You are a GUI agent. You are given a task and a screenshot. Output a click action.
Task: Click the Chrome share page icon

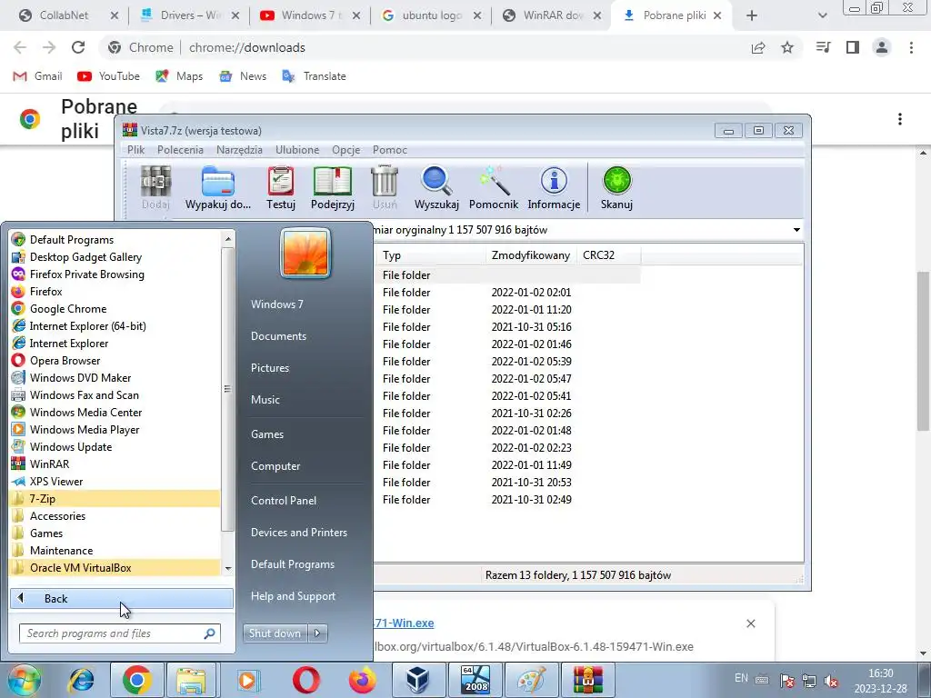(758, 47)
